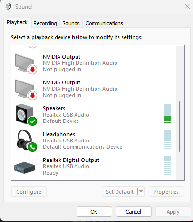This screenshot has height=222, width=193.
Task: Click the green checkmark badge on Speakers
Action: (33, 121)
